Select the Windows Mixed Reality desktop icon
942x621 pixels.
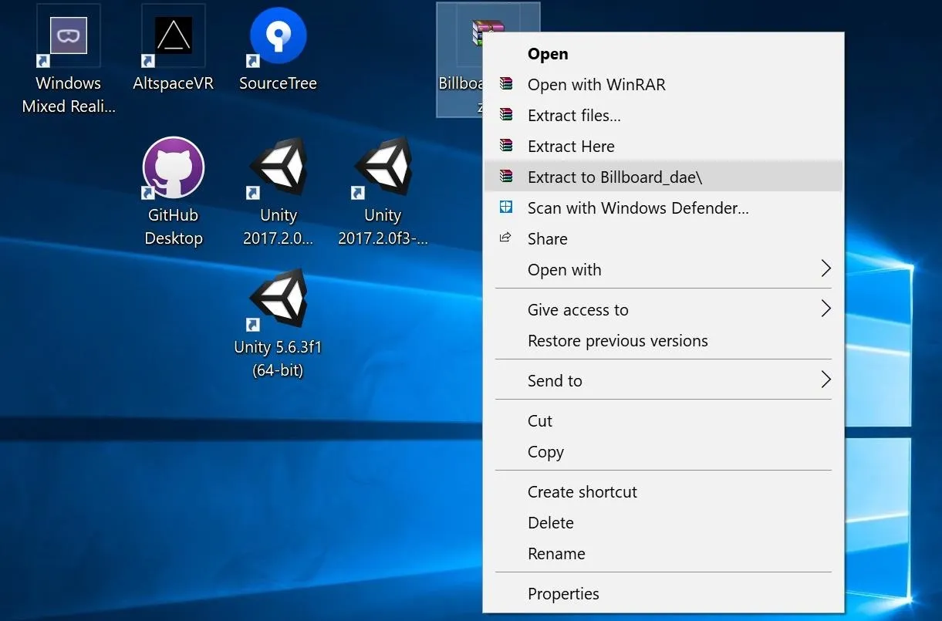tap(69, 36)
